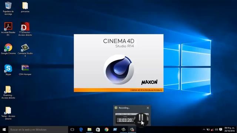Viewport: 237px width, 133px height.
Task: Show hidden system tray icons
Action: click(x=204, y=130)
